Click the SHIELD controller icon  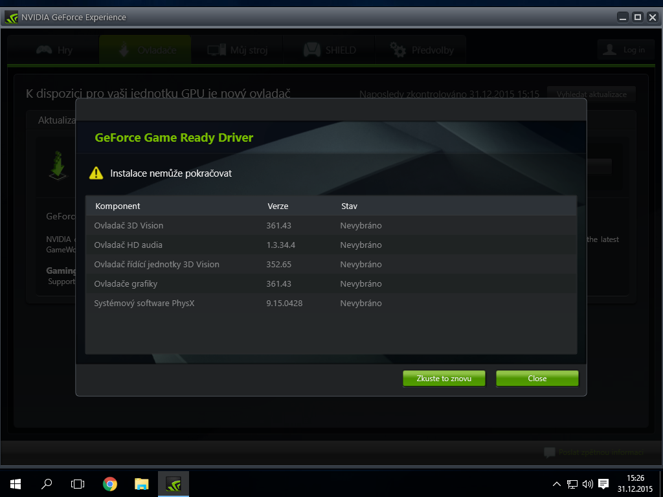point(312,49)
